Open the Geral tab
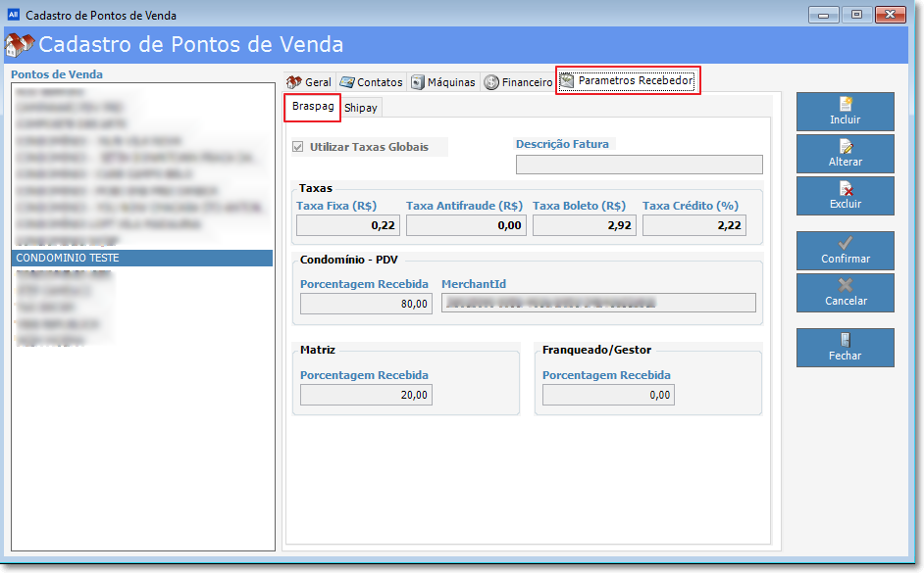The width and height of the screenshot is (924, 573). 309,82
